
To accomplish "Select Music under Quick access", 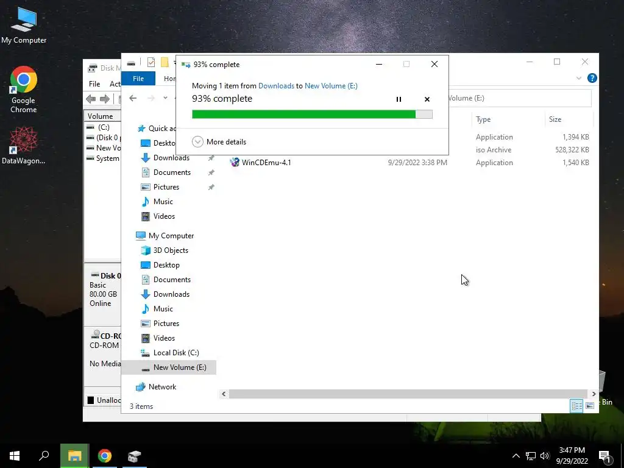I will click(163, 201).
